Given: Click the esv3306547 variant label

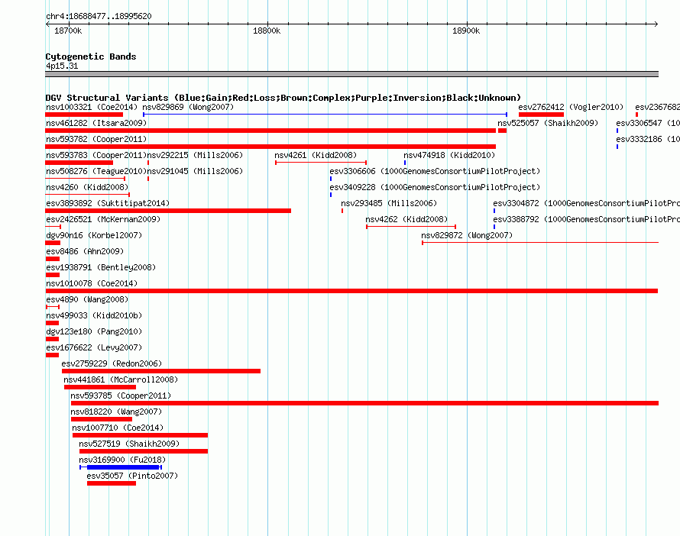Looking at the screenshot, I should [x=648, y=123].
